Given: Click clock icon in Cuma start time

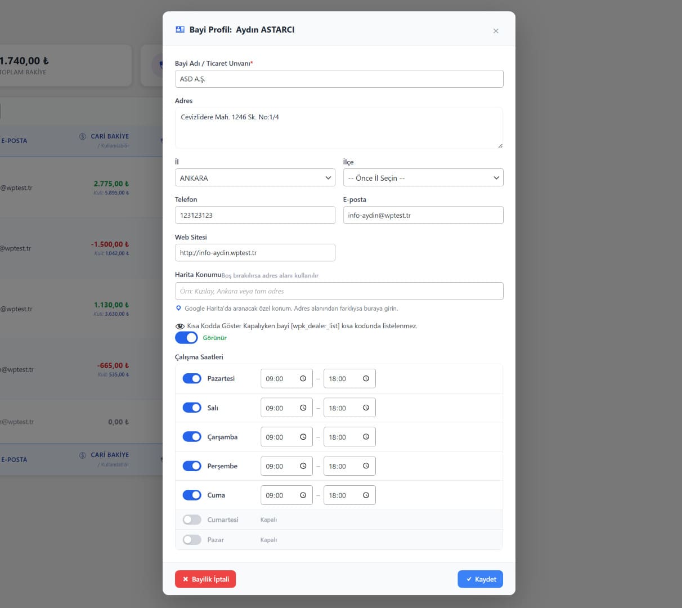Looking at the screenshot, I should point(303,495).
